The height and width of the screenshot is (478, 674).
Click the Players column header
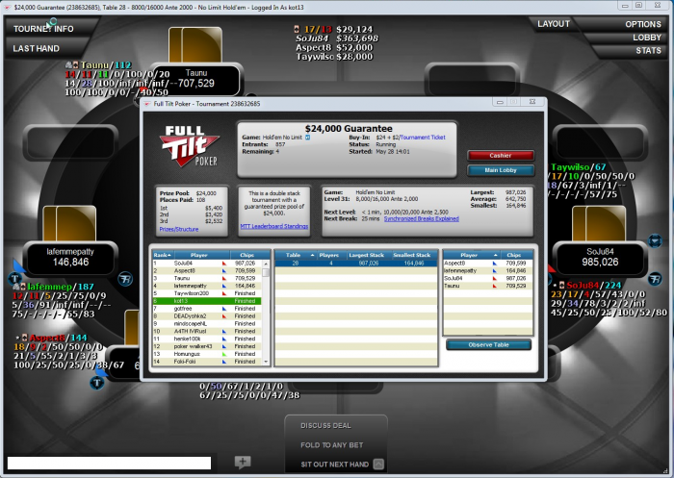[x=329, y=255]
